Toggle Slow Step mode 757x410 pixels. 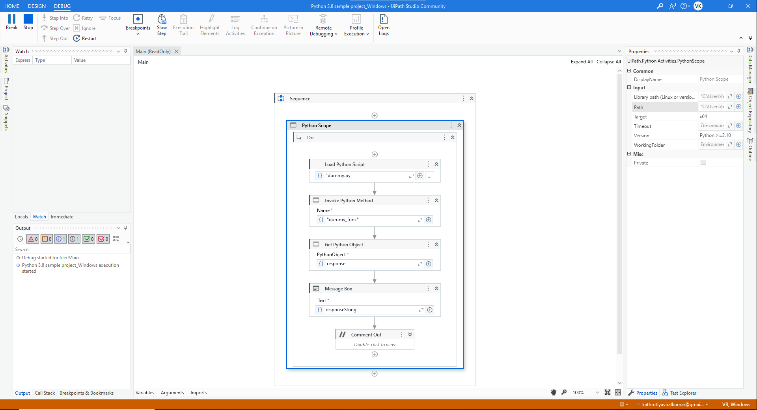(x=162, y=25)
